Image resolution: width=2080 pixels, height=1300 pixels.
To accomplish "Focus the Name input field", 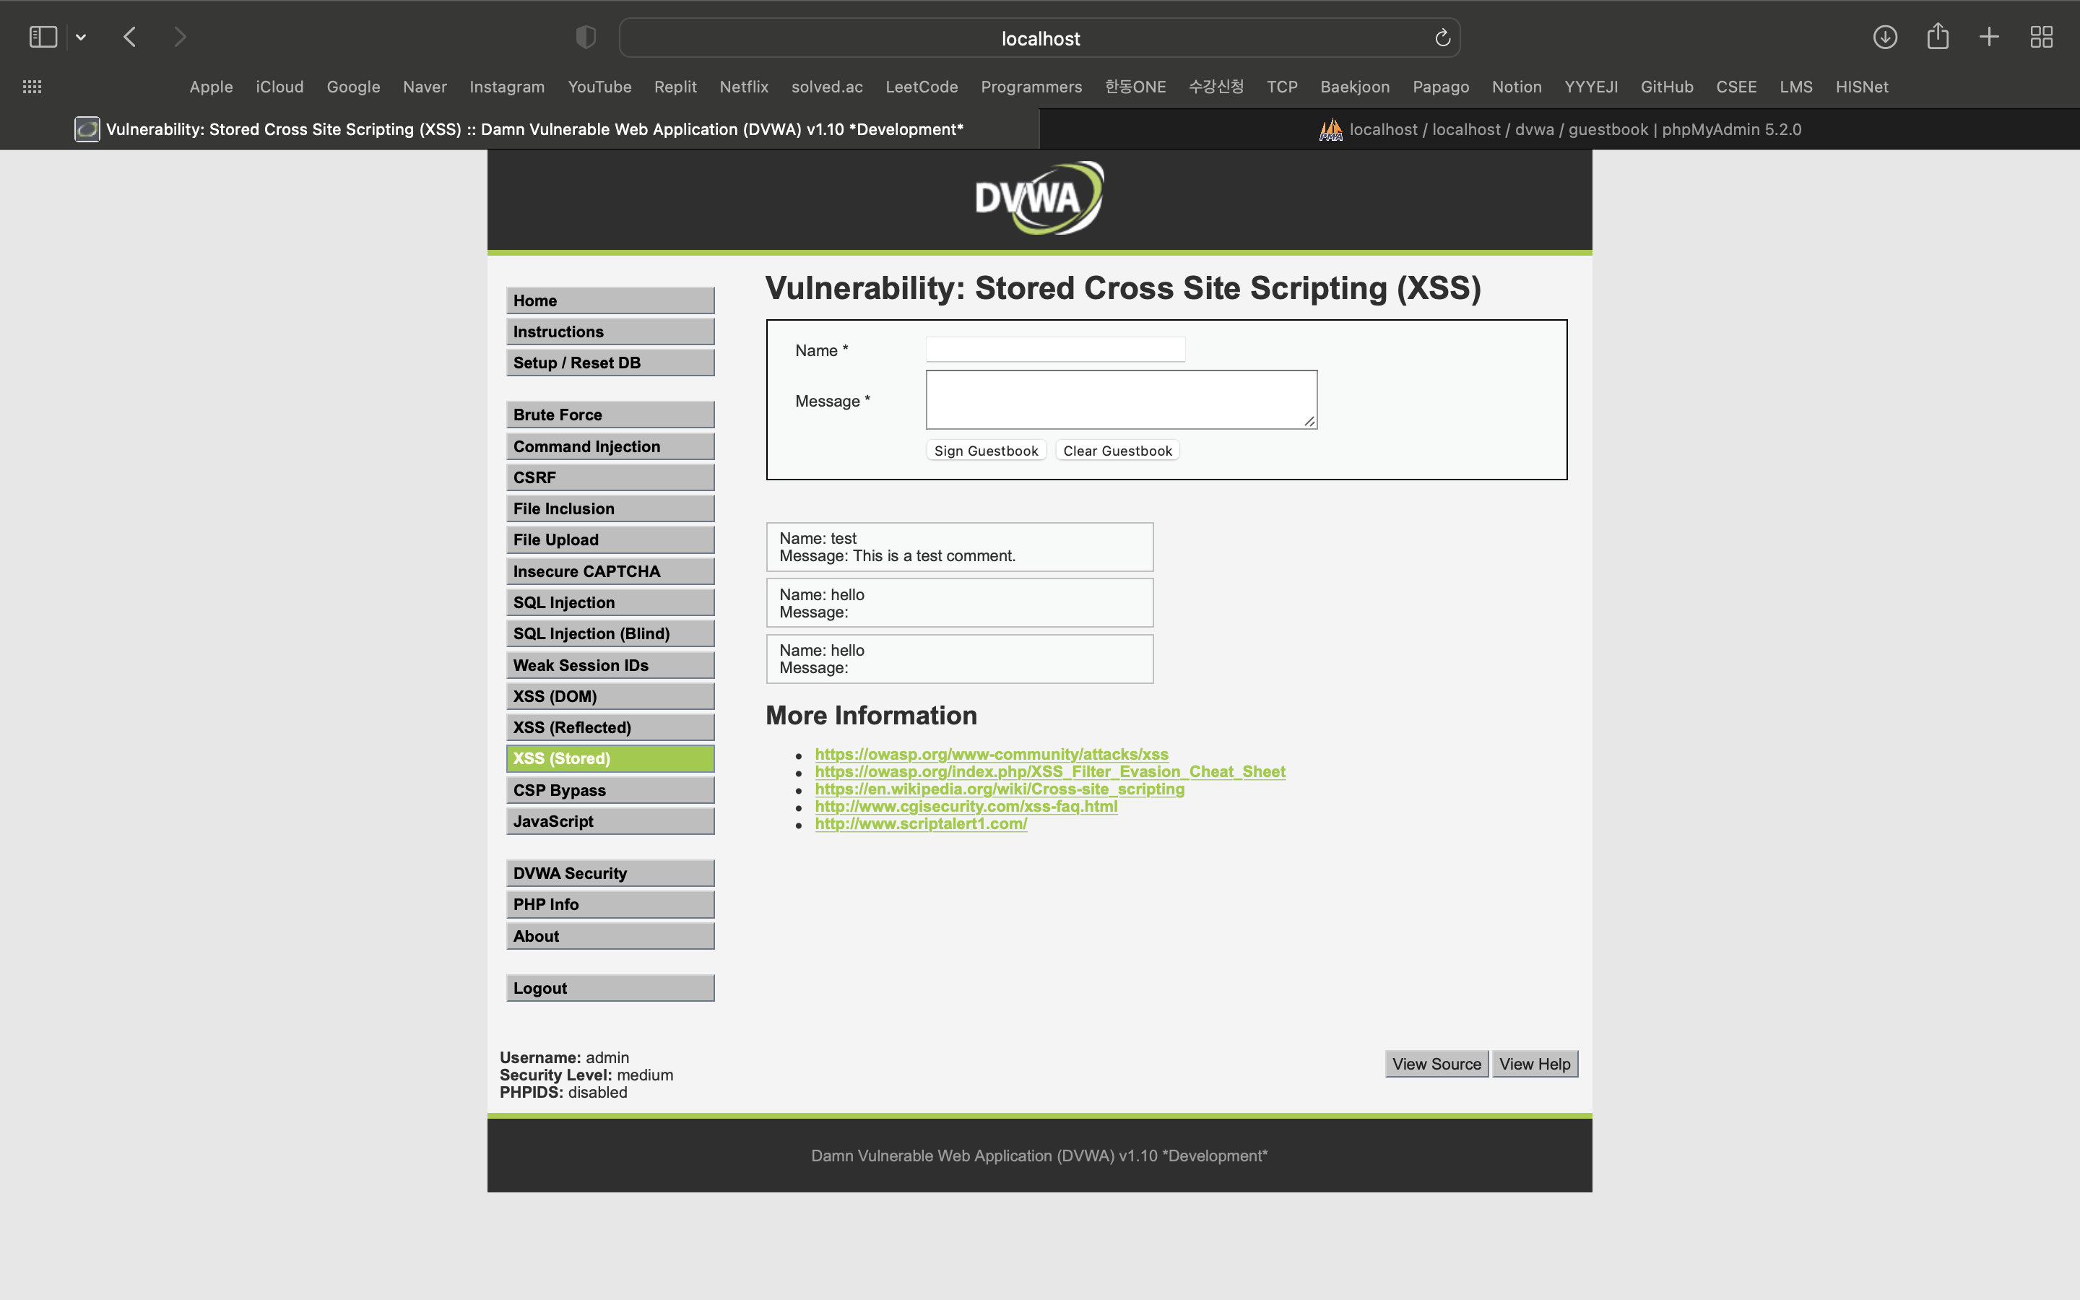I will pos(1054,349).
